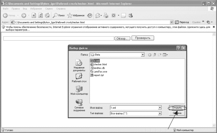Screen dimensions: 217x133
Task: Open Desktop (Рабочий стол) in places bar
Action: (x=79, y=78)
